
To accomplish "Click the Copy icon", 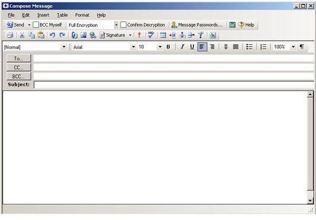I will [32, 35].
